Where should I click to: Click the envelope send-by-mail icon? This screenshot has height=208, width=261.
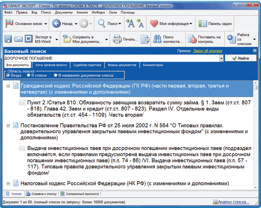point(18,39)
